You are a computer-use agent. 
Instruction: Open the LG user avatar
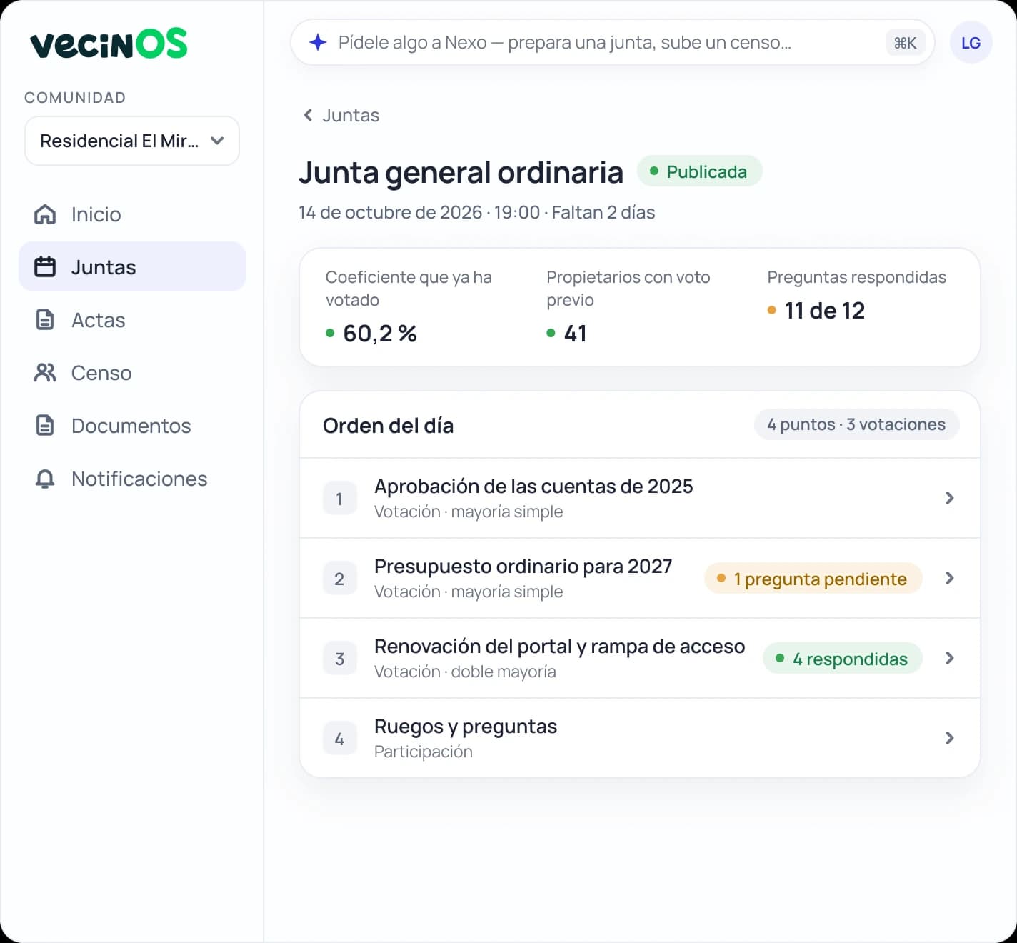tap(971, 43)
